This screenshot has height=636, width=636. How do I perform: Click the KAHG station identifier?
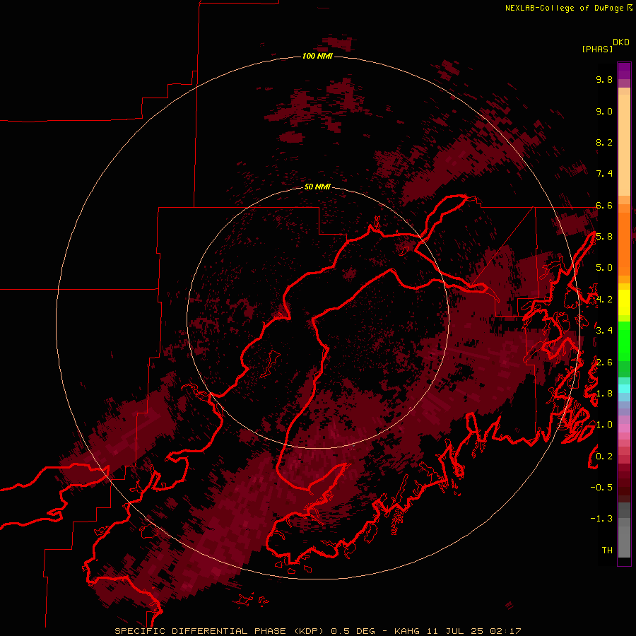[x=408, y=631]
